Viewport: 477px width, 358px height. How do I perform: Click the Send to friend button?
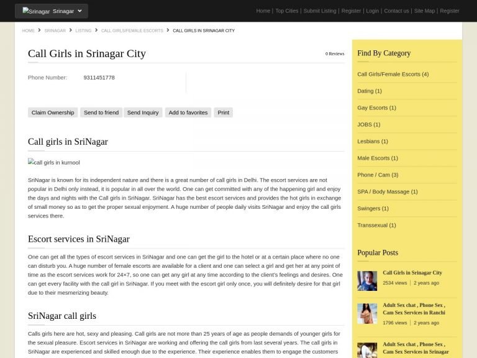pyautogui.click(x=101, y=112)
